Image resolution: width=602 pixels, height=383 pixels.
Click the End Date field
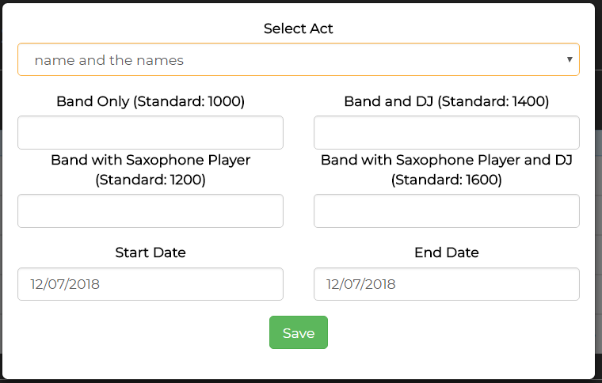click(x=446, y=284)
